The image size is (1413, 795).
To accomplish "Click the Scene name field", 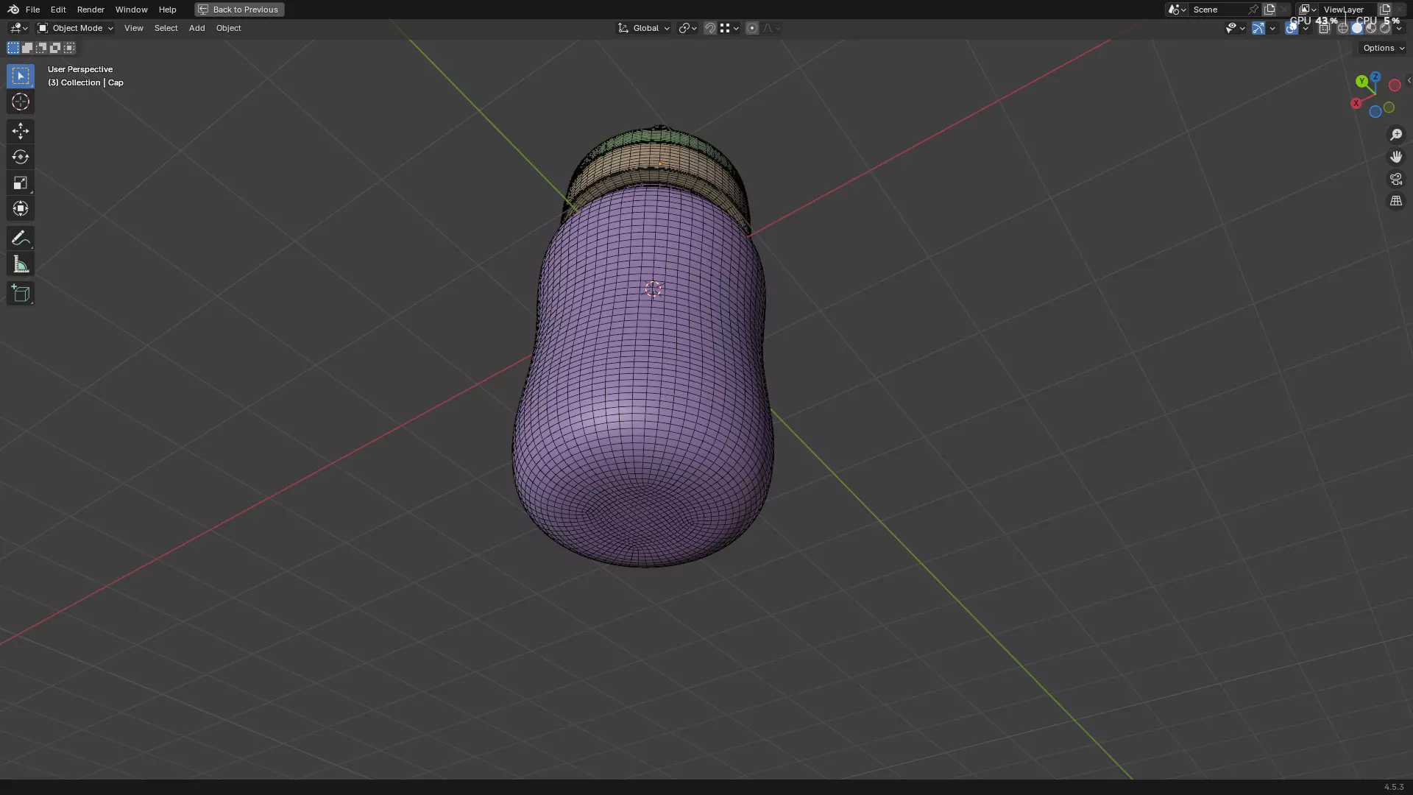I will 1219,10.
